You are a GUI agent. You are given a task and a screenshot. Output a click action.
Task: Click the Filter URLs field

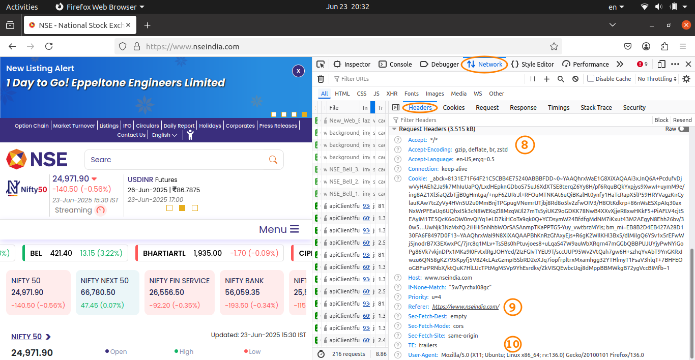pyautogui.click(x=427, y=79)
